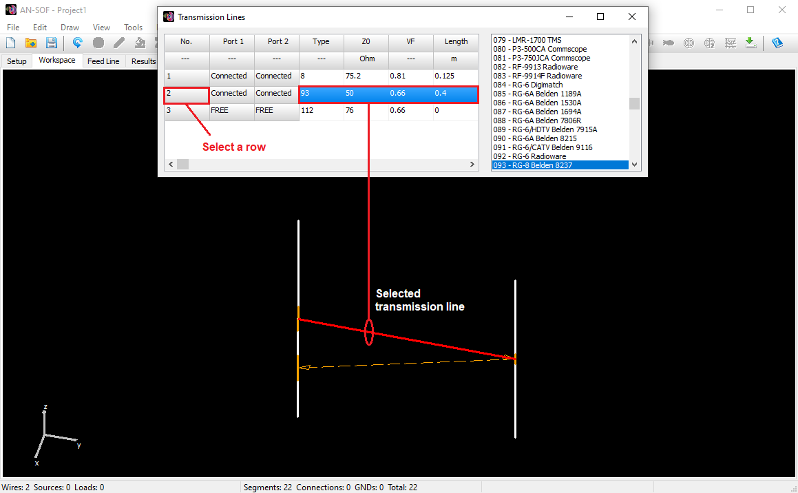
Task: Click the green download/run simulation icon
Action: (751, 43)
